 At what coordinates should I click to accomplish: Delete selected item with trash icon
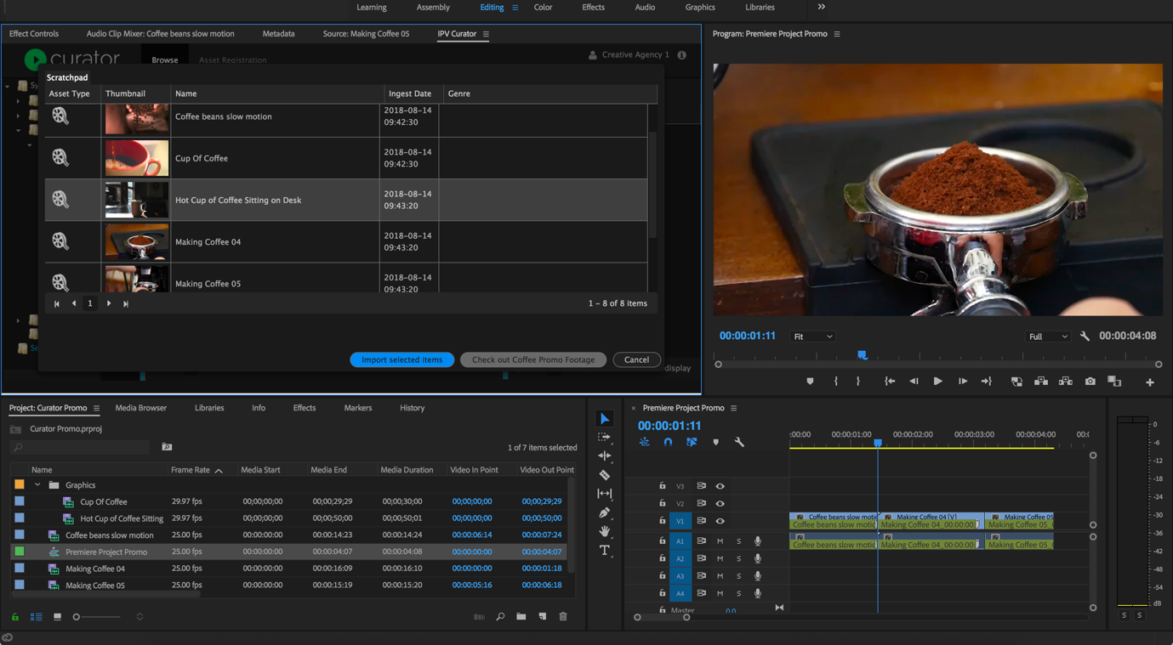pos(563,617)
